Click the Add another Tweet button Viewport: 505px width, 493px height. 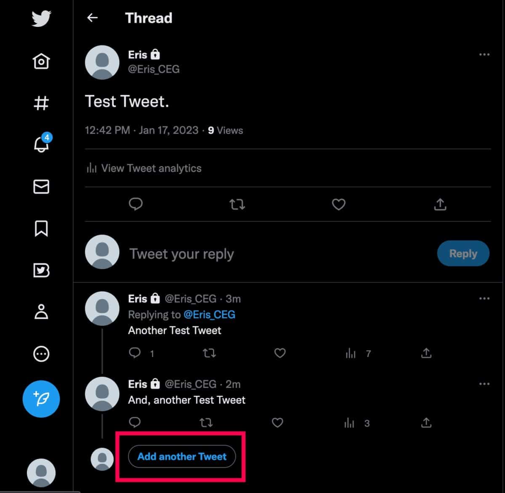[182, 456]
